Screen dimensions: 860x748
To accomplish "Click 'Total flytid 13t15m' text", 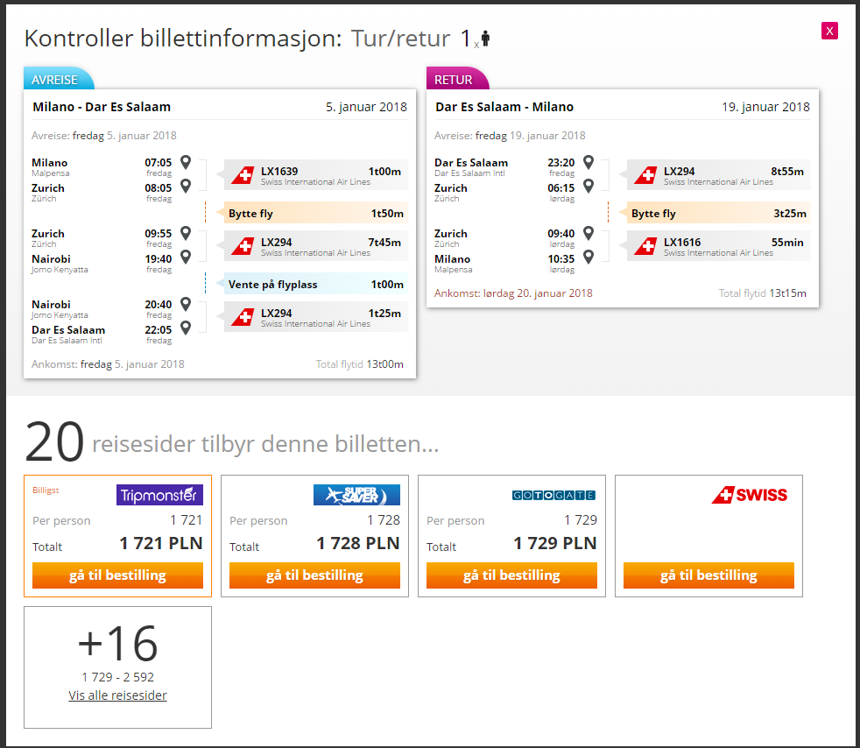I will coord(763,293).
